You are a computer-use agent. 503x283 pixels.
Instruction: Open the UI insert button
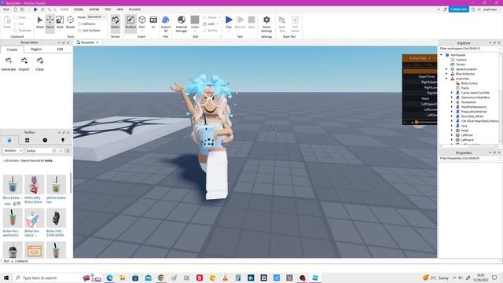click(x=153, y=23)
